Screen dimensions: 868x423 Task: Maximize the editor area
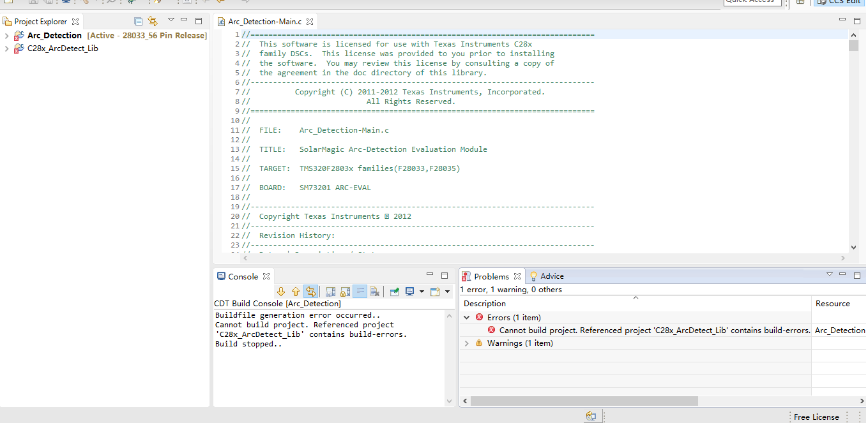[857, 21]
